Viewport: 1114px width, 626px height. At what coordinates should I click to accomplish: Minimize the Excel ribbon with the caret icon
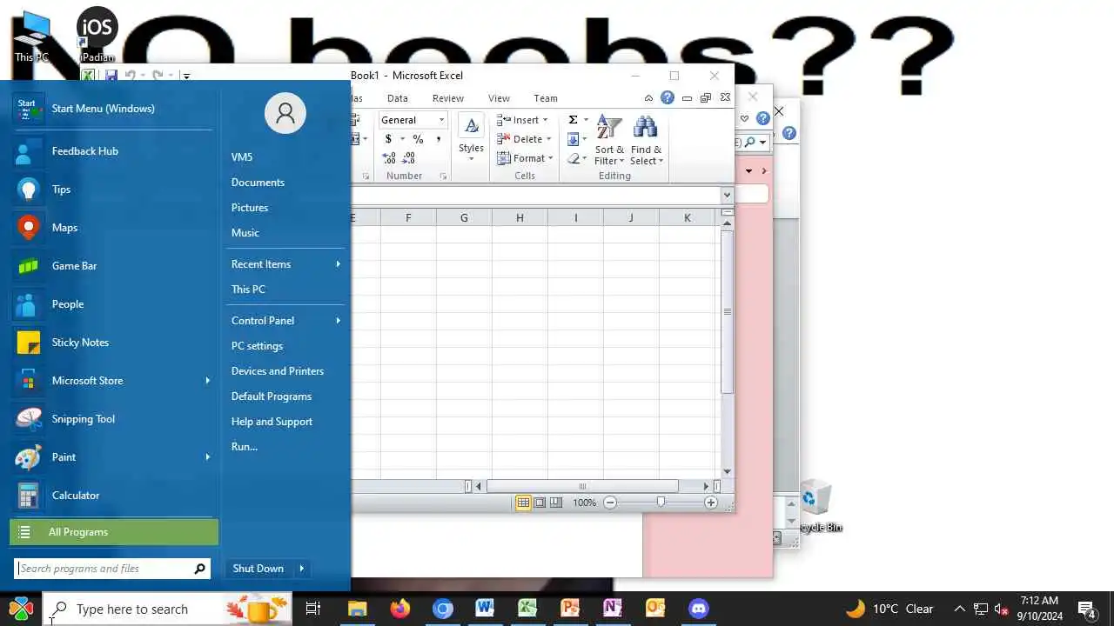point(649,98)
